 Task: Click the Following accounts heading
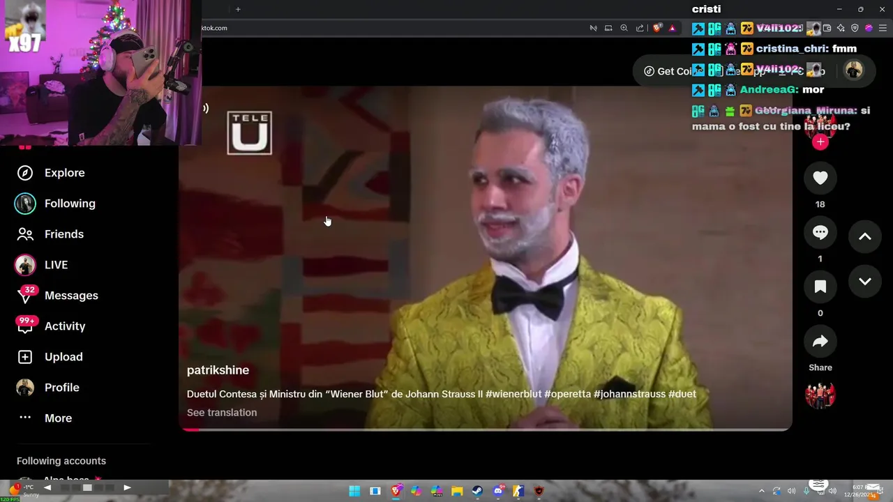pyautogui.click(x=61, y=461)
